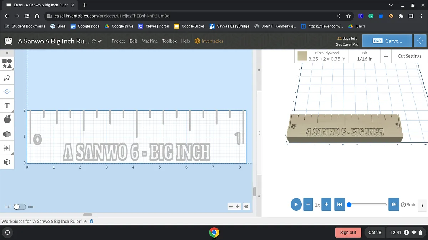Click the Carve button
This screenshot has height=240, width=428.
coord(387,41)
